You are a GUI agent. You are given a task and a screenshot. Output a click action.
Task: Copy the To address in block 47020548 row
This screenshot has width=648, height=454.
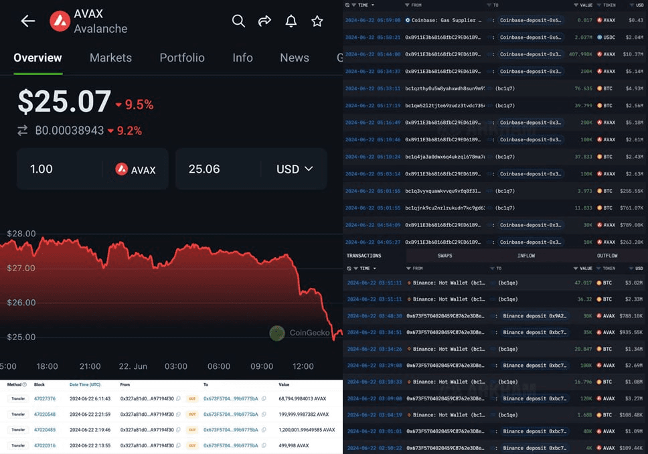[x=264, y=414]
